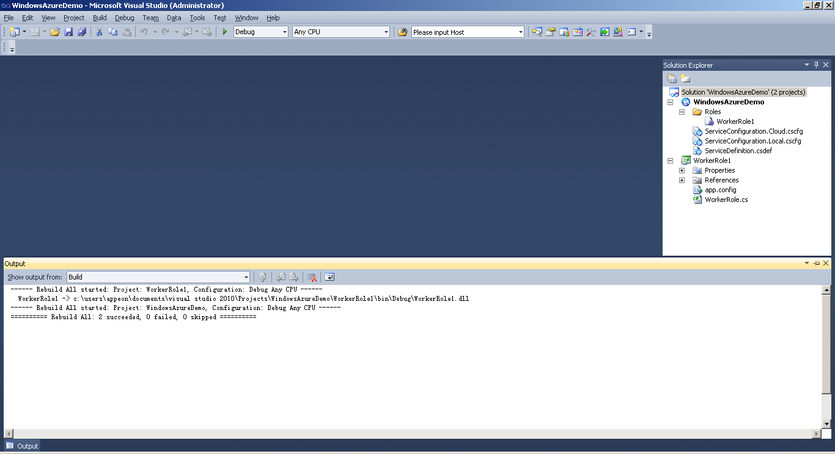
Task: Click the New Project toolbar icon
Action: (x=15, y=32)
